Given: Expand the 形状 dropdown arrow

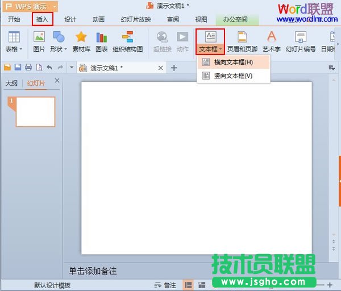Looking at the screenshot, I should 65,49.
